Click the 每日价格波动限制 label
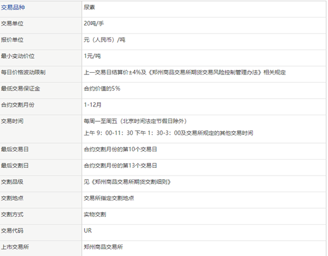 pyautogui.click(x=23, y=73)
